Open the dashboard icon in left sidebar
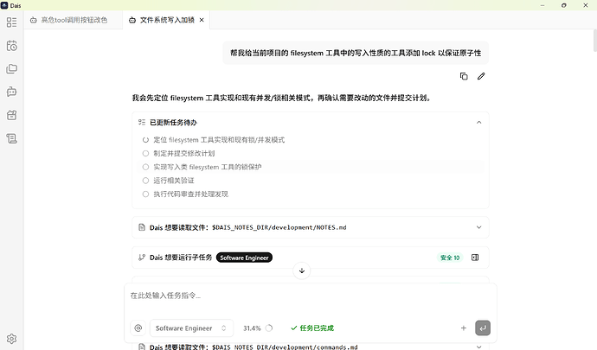The width and height of the screenshot is (597, 350). tap(12, 22)
